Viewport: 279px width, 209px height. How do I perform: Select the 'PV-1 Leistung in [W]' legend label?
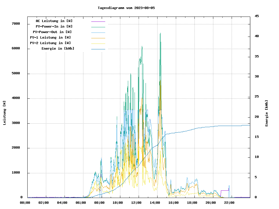click(x=50, y=37)
